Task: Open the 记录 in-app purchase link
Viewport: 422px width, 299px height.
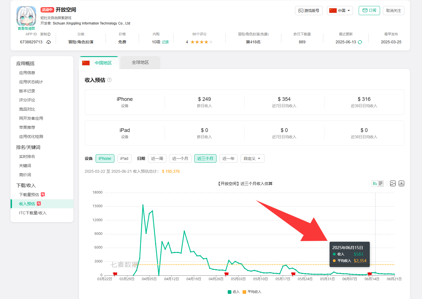Action: (x=165, y=42)
